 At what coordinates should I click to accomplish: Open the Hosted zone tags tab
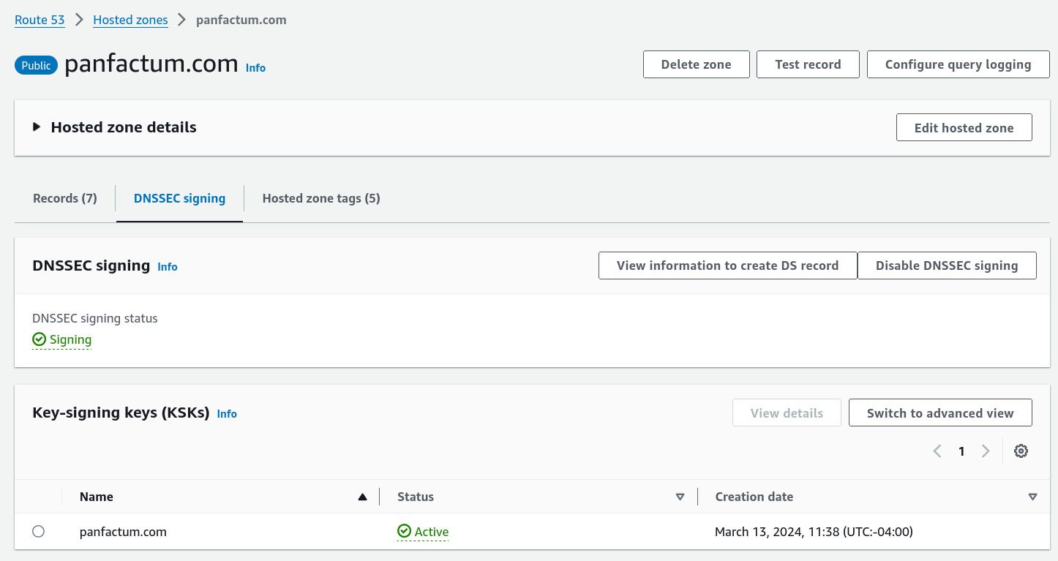(x=320, y=198)
